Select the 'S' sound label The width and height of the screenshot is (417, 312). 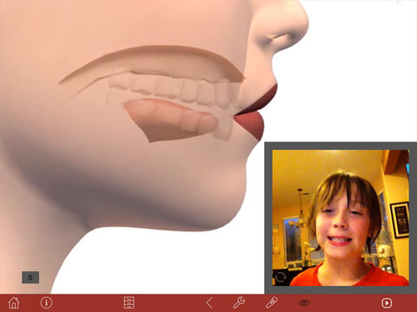30,277
